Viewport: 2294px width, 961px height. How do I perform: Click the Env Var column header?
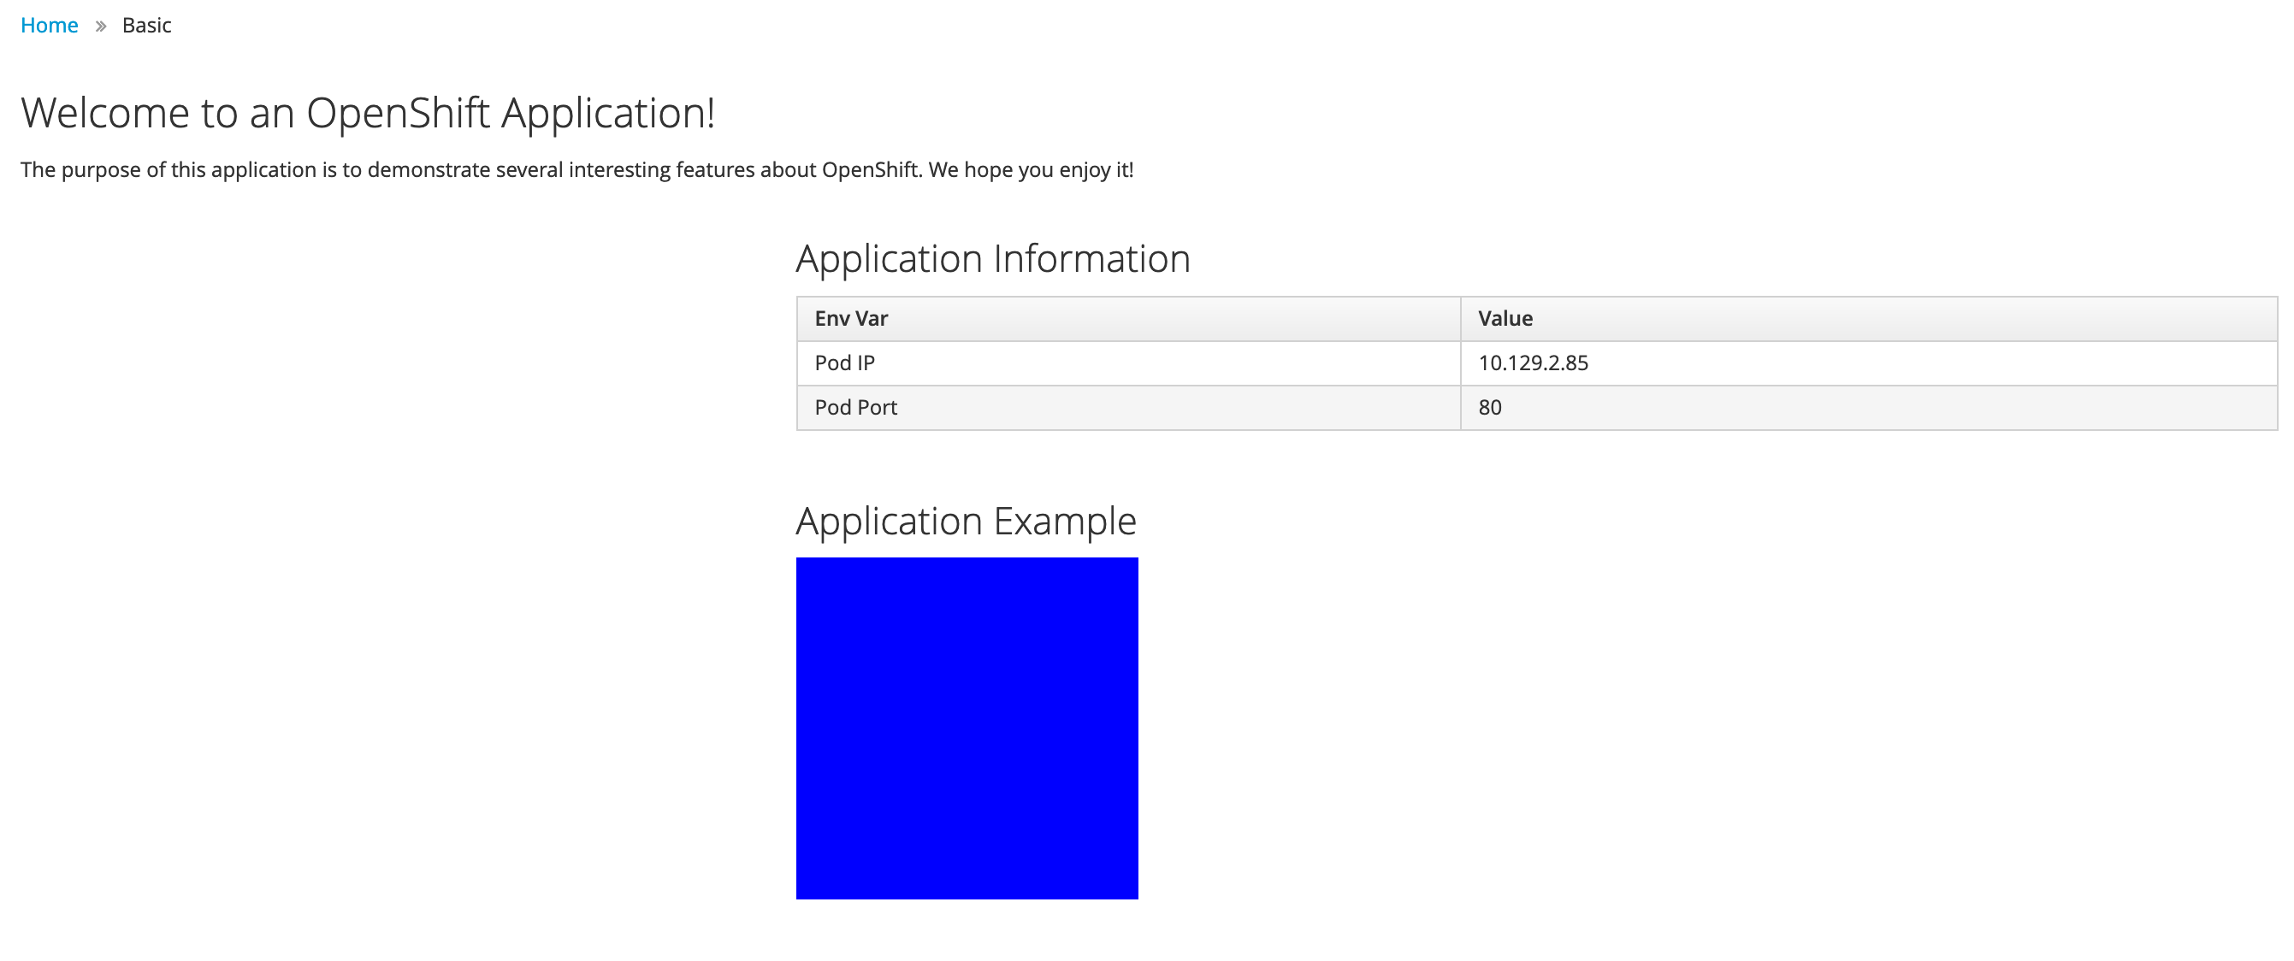point(850,319)
